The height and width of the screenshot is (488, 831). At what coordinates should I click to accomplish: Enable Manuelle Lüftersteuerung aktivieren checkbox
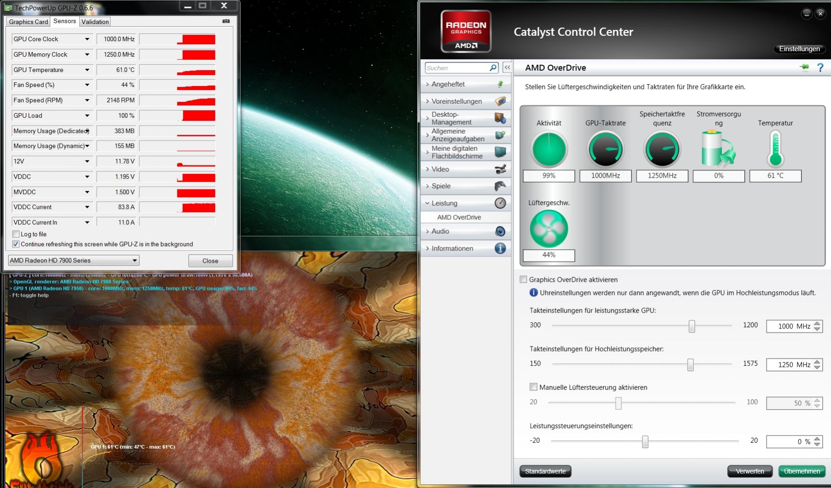[534, 387]
